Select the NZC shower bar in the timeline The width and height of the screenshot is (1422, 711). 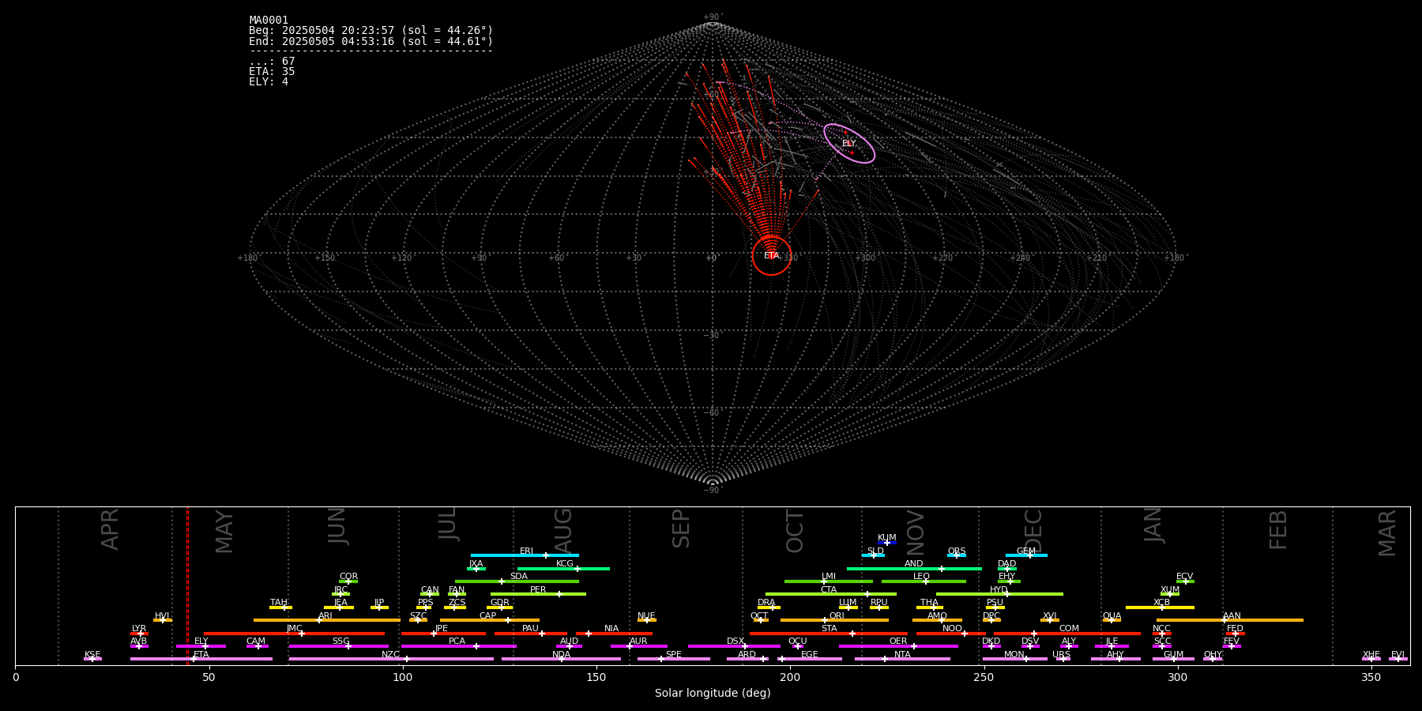391,659
